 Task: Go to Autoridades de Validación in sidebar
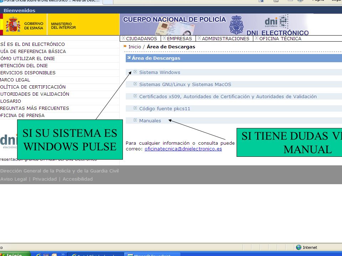click(35, 94)
